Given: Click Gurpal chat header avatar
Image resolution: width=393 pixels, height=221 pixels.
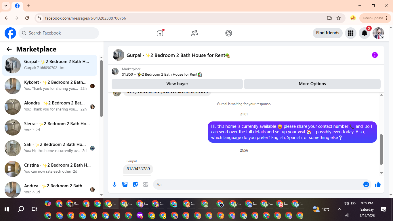Looking at the screenshot, I should (119, 55).
